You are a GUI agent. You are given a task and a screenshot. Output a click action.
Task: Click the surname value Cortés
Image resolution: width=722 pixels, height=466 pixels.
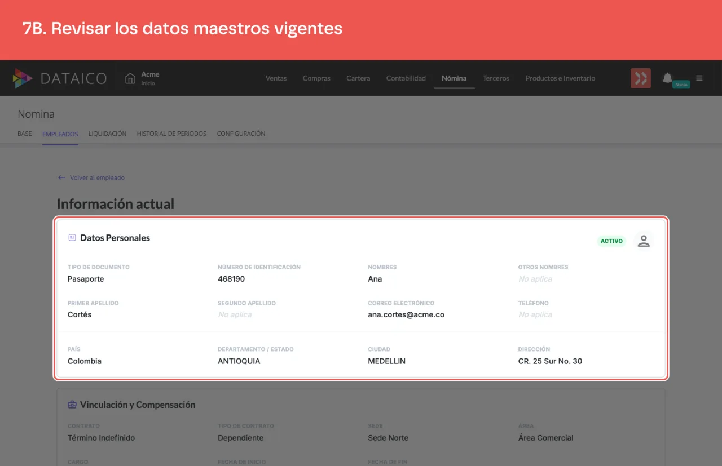[x=80, y=315]
